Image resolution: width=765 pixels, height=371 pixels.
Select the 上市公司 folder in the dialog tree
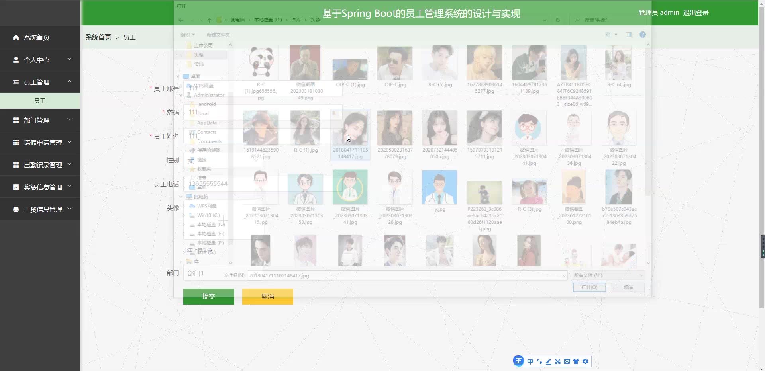pyautogui.click(x=203, y=46)
